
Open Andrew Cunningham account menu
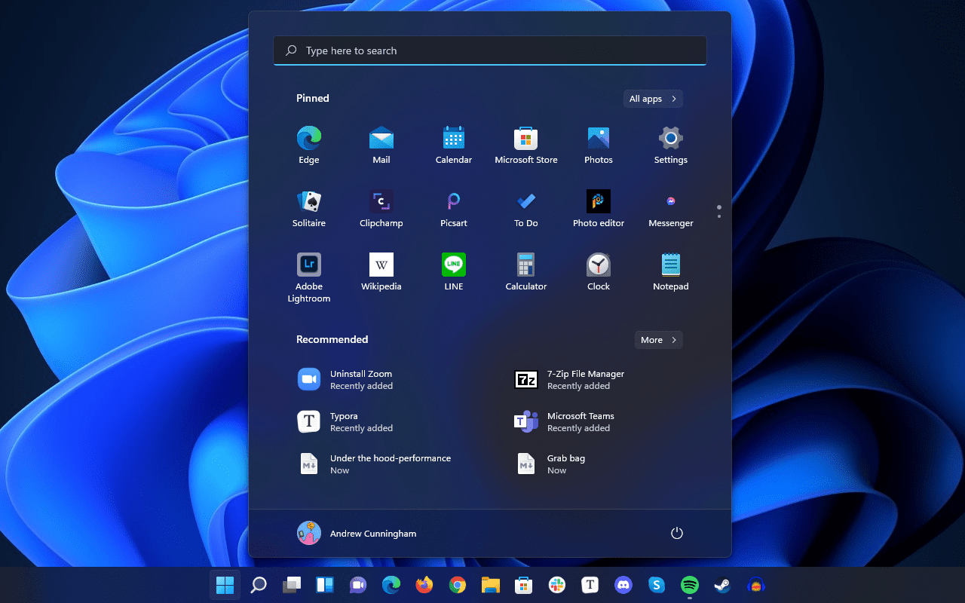(x=357, y=533)
